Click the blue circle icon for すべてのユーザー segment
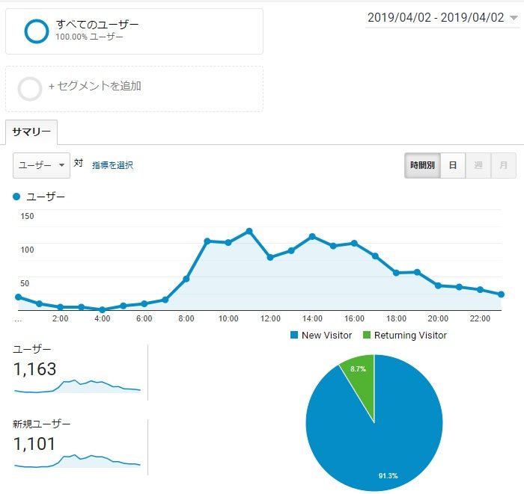Viewport: 524px width, 494px height. [36, 31]
